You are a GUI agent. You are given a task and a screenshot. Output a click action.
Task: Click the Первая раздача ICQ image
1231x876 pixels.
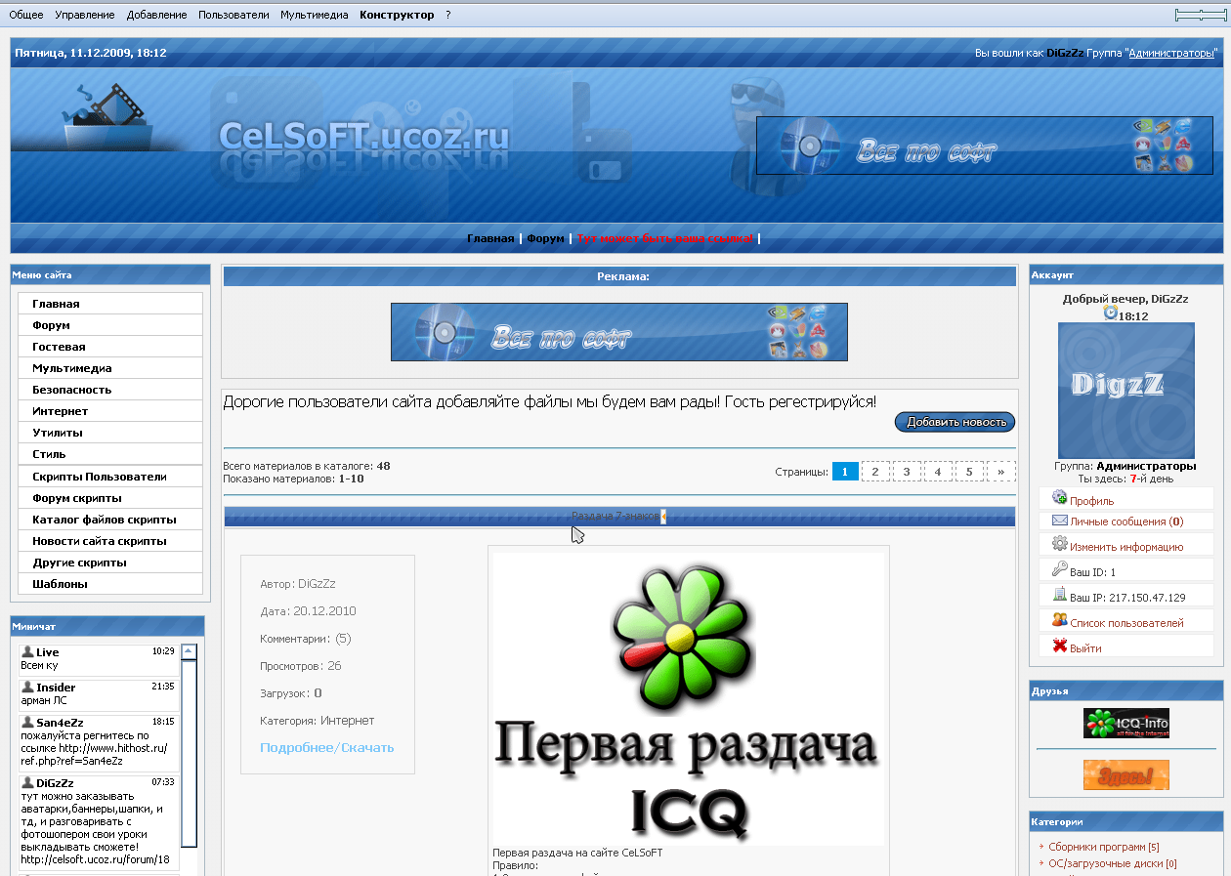689,698
